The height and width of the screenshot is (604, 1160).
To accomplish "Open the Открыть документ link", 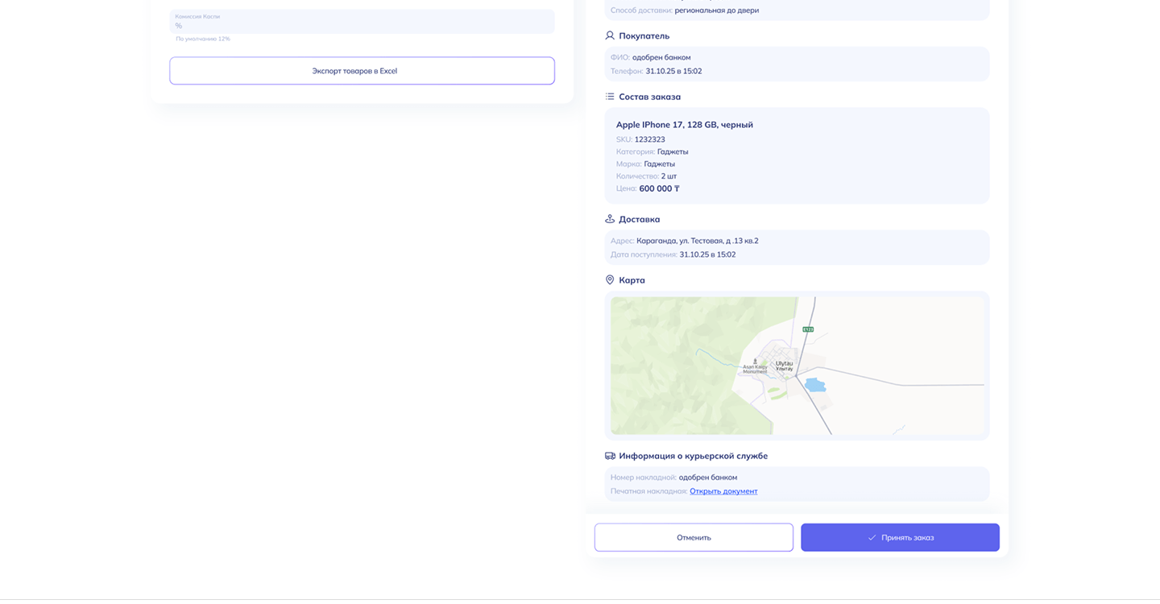I will click(x=723, y=491).
